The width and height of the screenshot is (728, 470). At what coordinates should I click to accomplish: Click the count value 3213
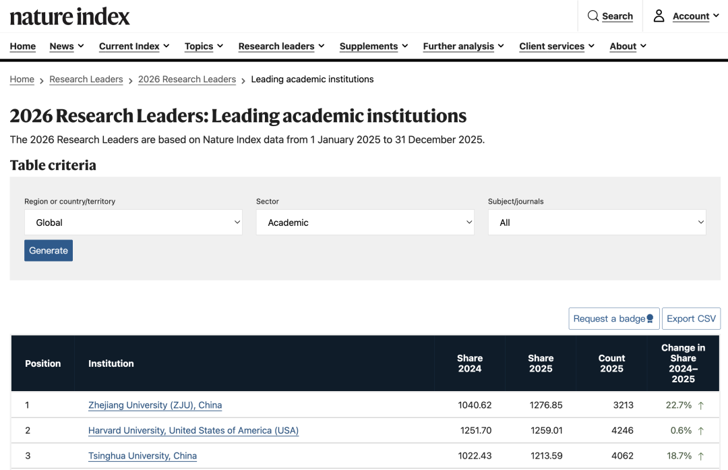click(623, 405)
